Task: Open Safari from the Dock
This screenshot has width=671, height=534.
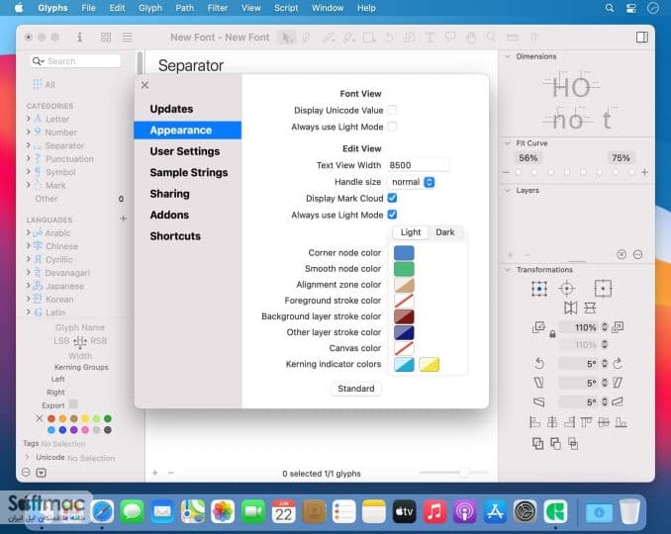Action: coord(101,511)
